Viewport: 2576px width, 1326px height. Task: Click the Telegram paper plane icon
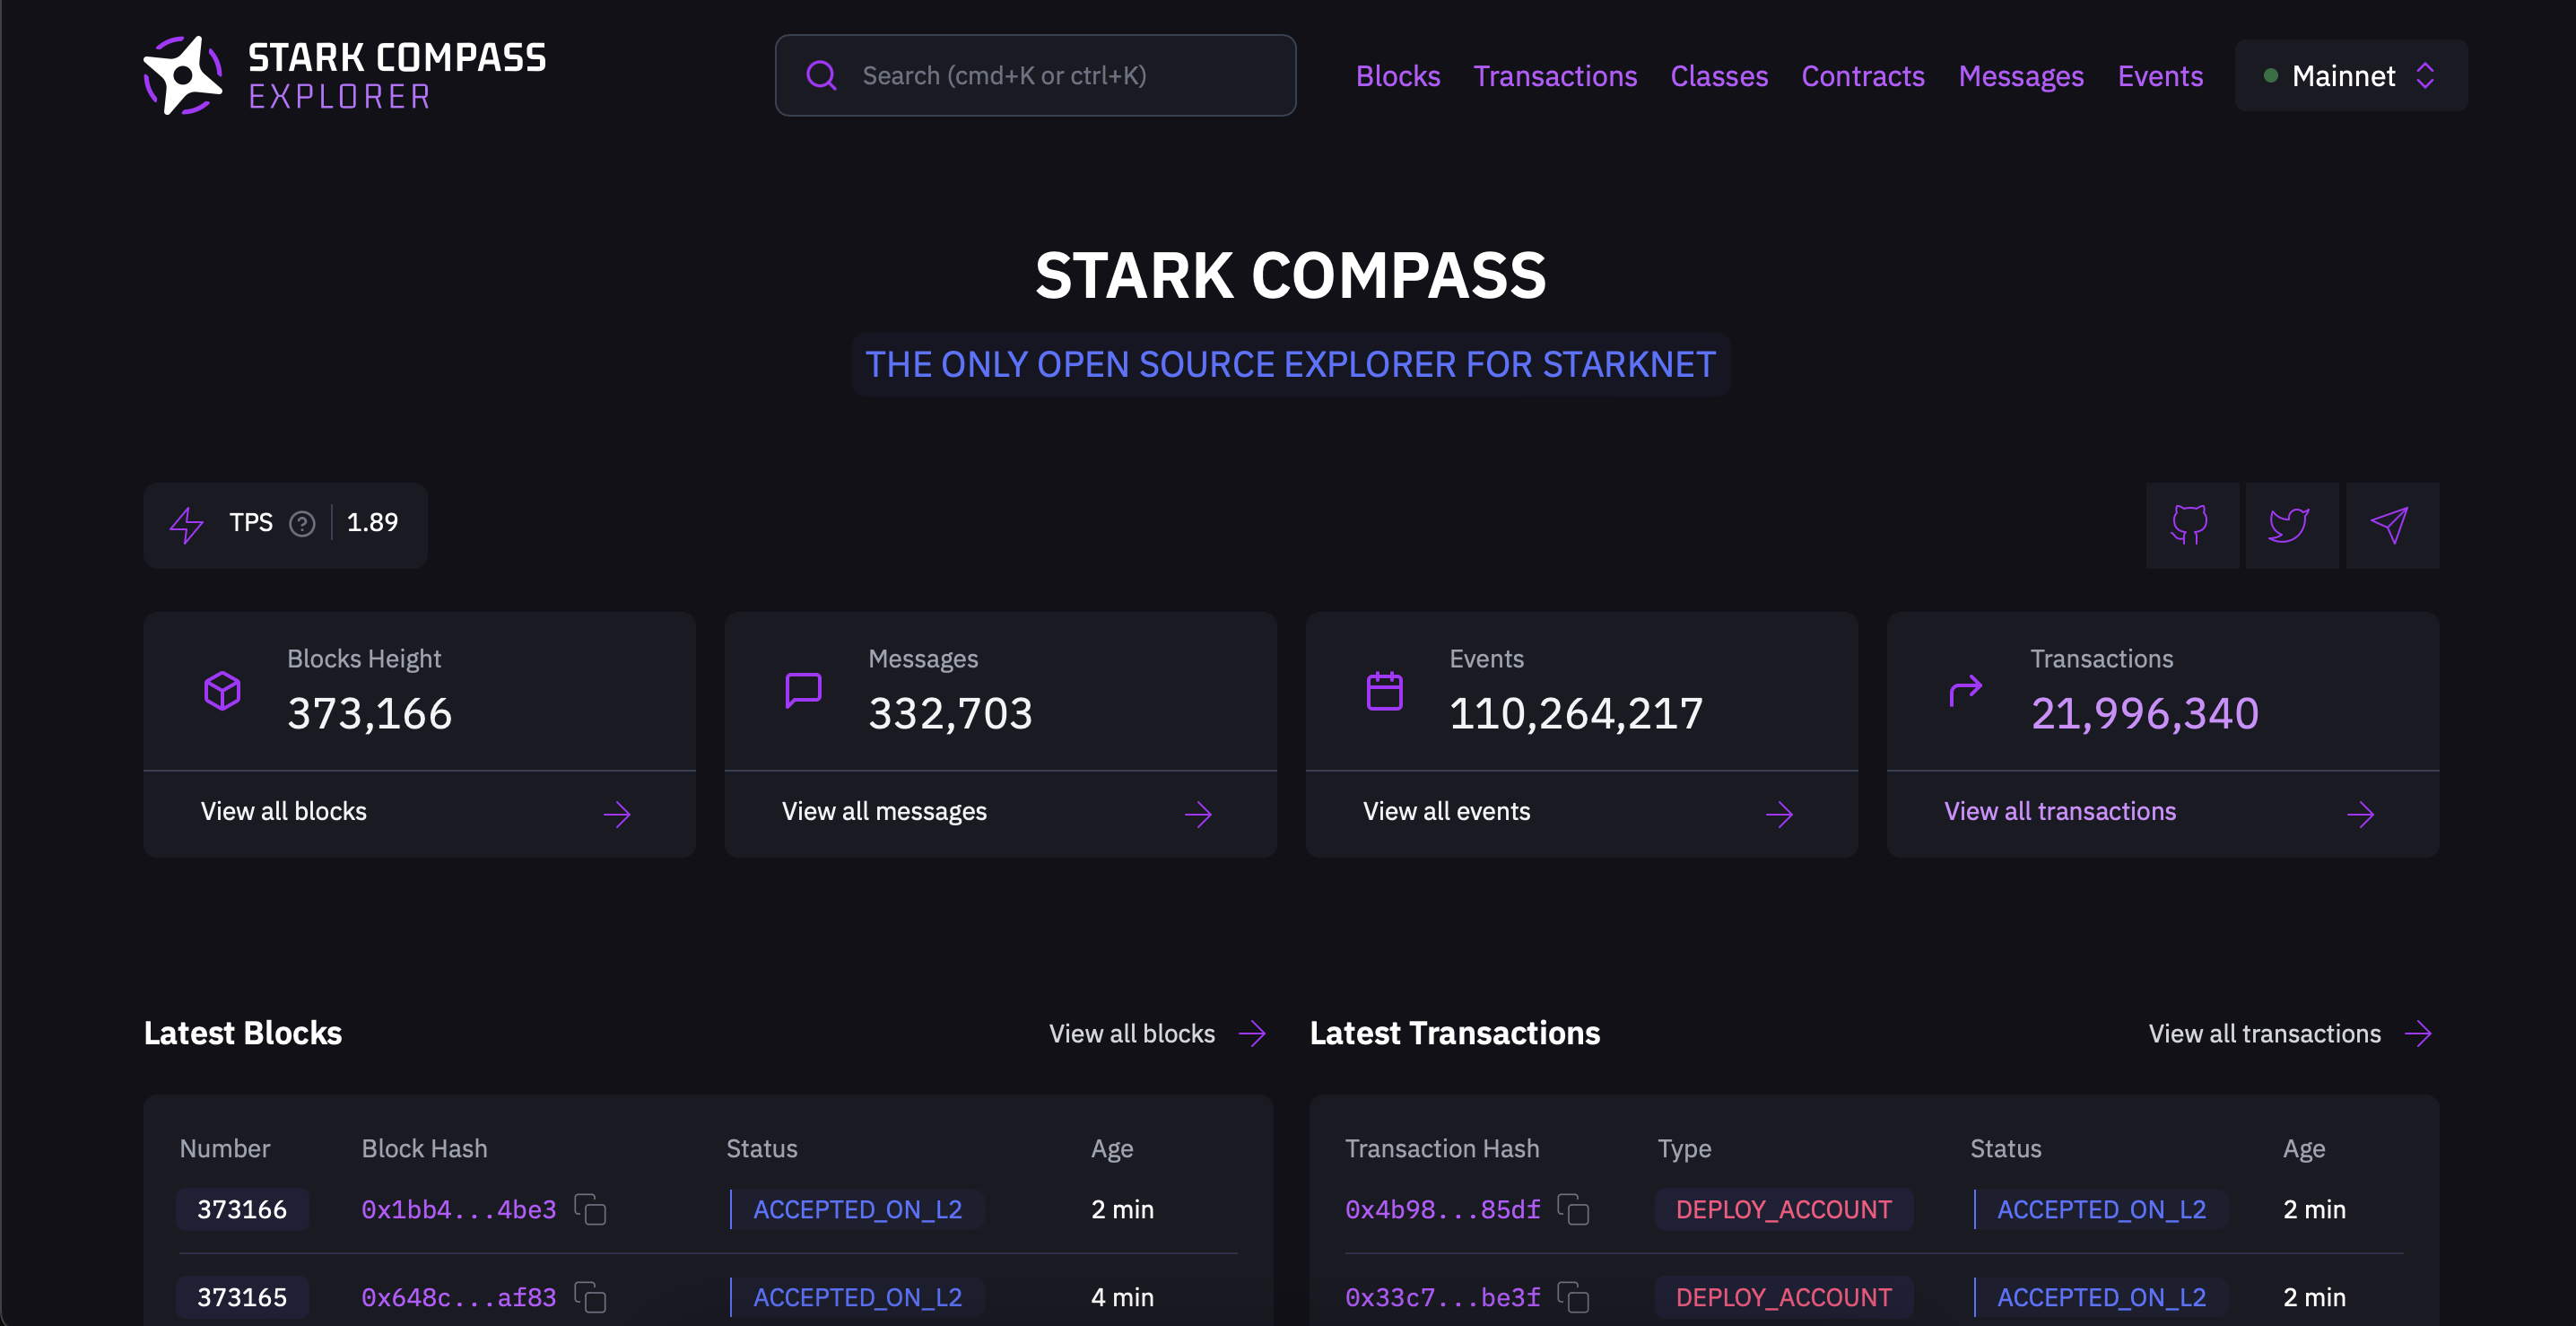pyautogui.click(x=2390, y=525)
